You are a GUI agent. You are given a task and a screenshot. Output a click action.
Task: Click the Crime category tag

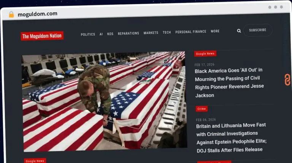click(202, 109)
